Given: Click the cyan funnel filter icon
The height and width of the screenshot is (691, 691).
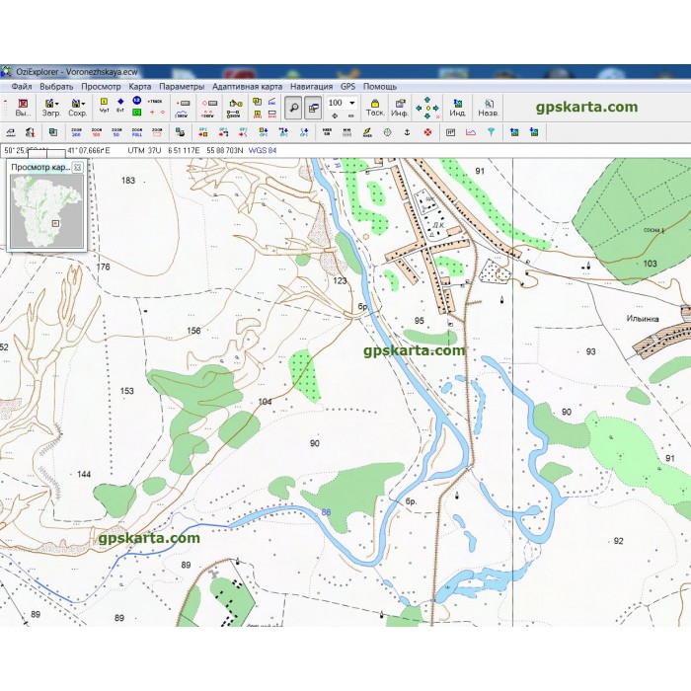Looking at the screenshot, I should tap(491, 131).
